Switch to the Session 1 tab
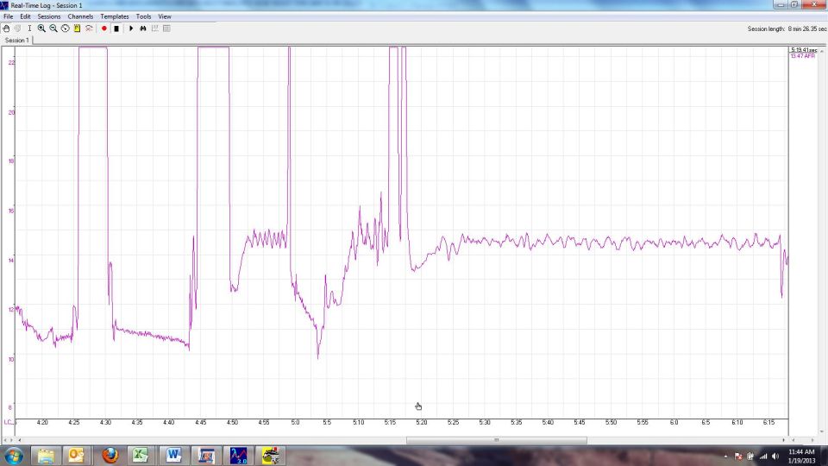Screen dimensions: 828x466 click(17, 41)
